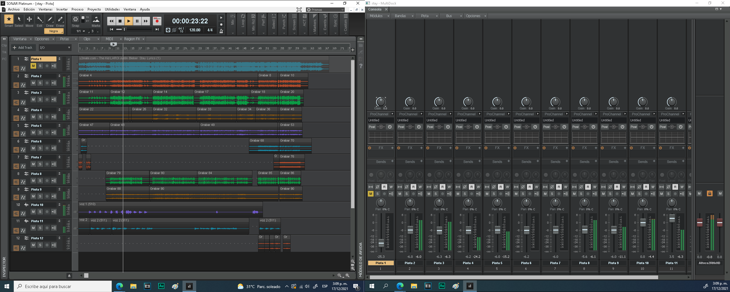Choose the Select tool

(19, 19)
